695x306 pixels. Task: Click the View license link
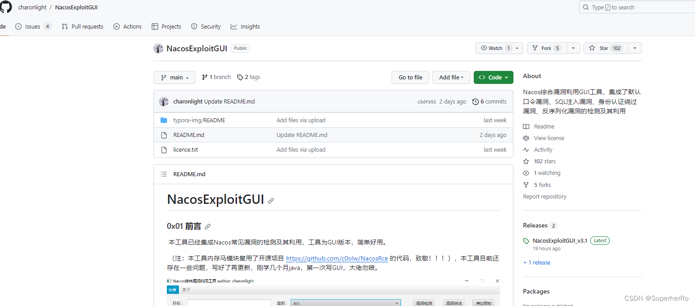543,138
